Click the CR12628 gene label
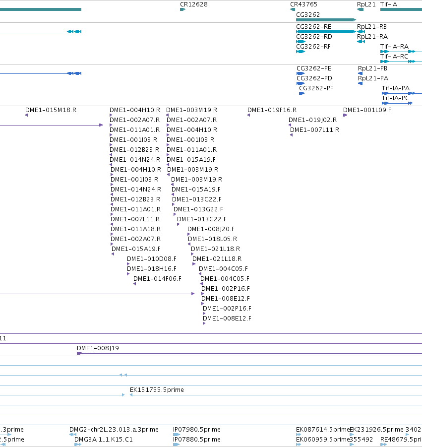 pyautogui.click(x=194, y=4)
